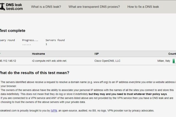
Task: Click the 'Progress...' label
Action: 30,40
